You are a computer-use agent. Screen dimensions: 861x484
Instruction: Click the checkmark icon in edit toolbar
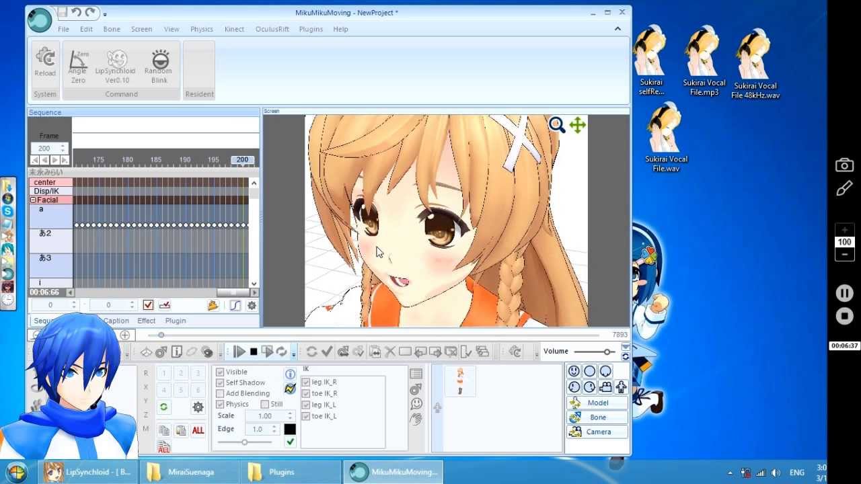pyautogui.click(x=327, y=352)
